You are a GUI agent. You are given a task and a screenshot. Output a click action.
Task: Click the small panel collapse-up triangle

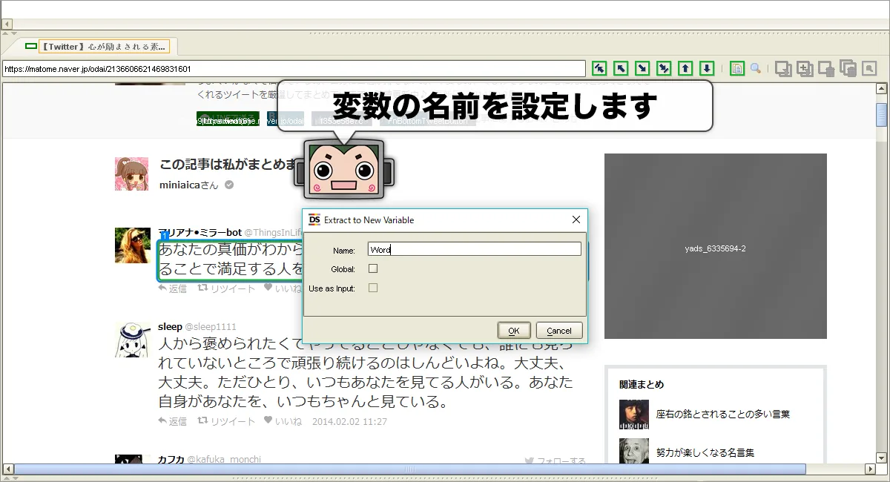click(x=5, y=33)
